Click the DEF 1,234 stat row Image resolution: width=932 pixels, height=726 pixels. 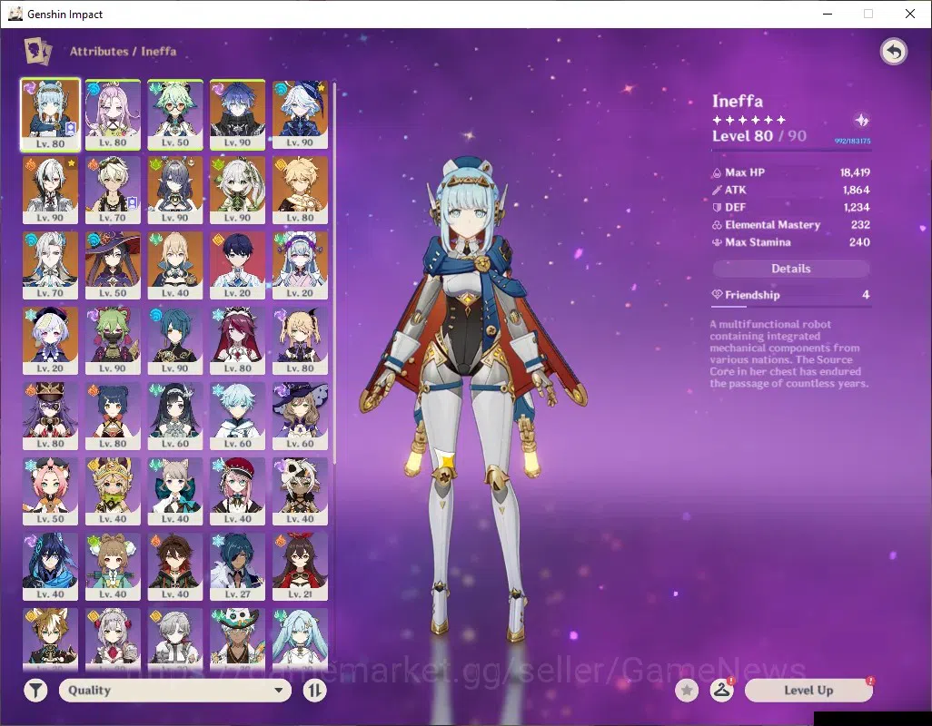point(790,207)
